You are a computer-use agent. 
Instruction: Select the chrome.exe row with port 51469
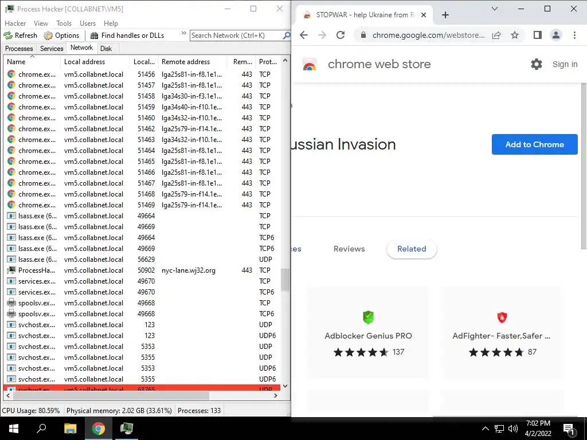(x=142, y=205)
